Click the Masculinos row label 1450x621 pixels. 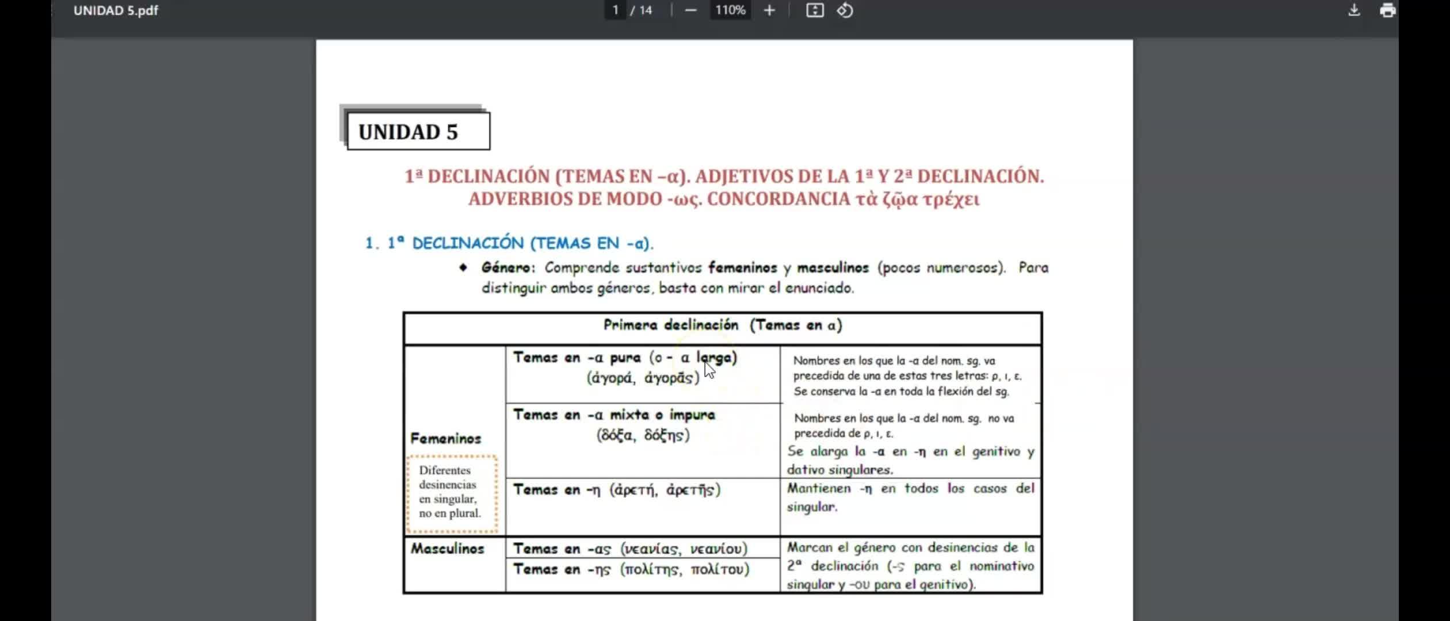[x=448, y=549]
